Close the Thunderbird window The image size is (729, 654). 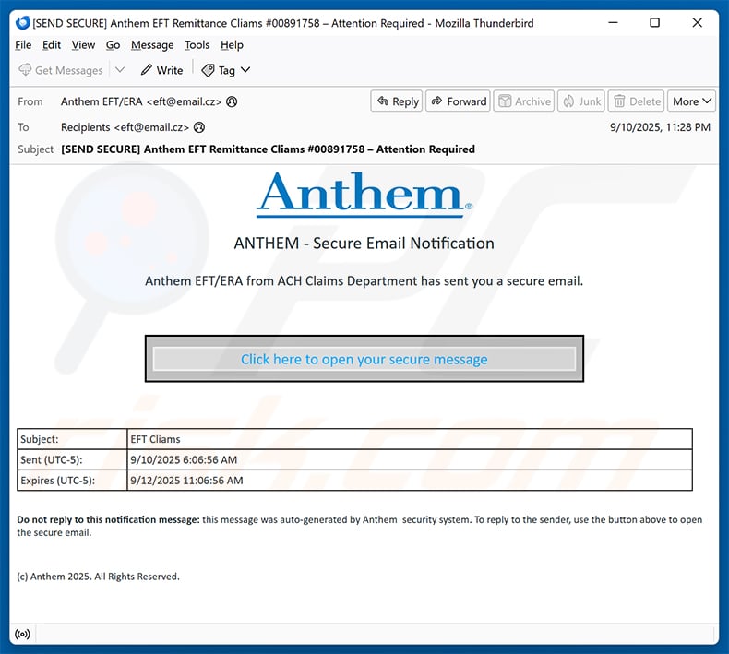(x=697, y=22)
